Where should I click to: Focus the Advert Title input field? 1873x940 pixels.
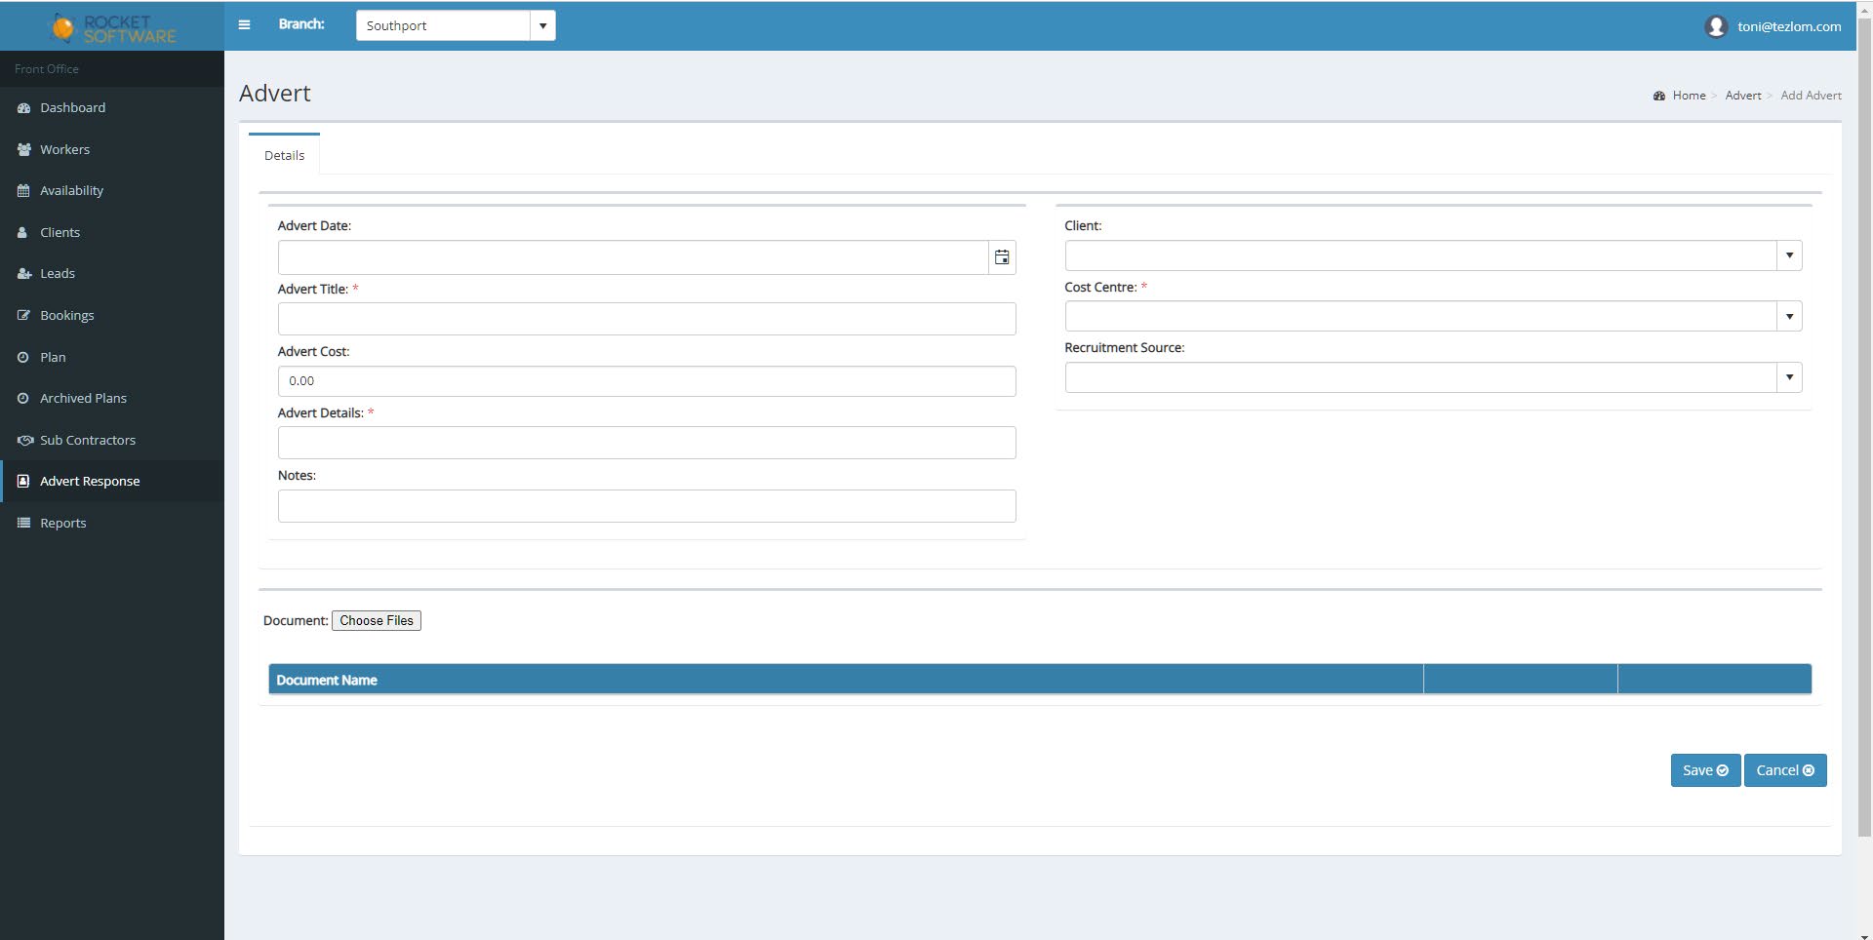pos(646,319)
